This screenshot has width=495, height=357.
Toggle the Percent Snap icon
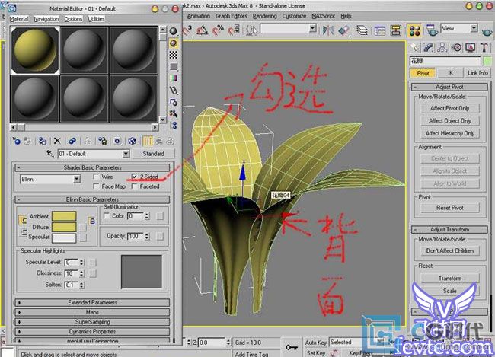click(218, 30)
